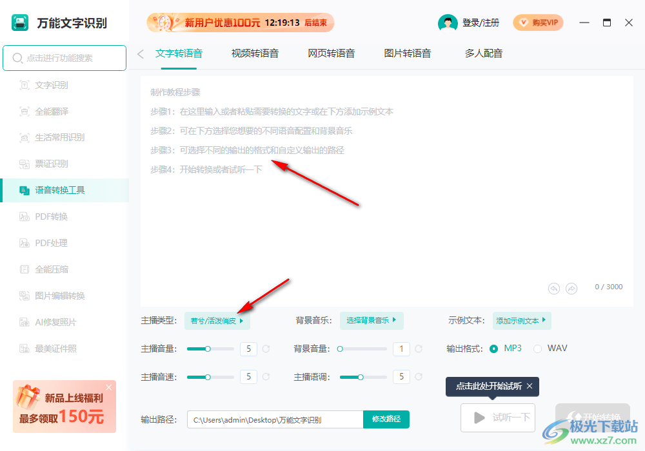Click the 生活常用识别 sidebar icon

click(25, 138)
